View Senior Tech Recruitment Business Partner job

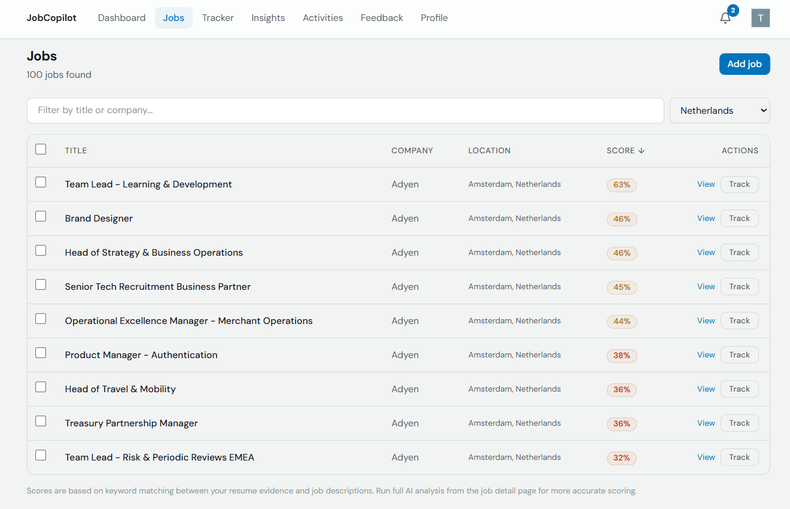pyautogui.click(x=706, y=287)
